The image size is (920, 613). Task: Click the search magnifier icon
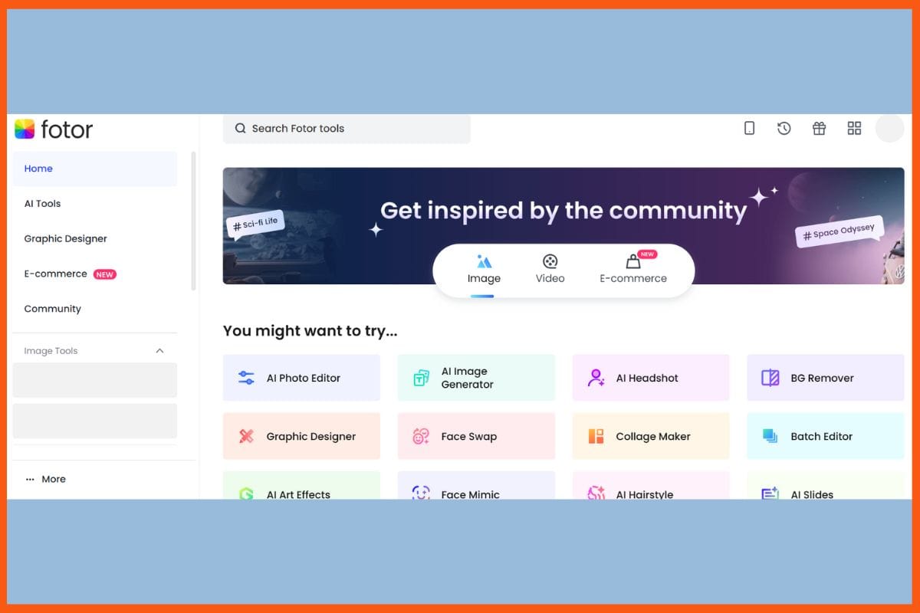tap(241, 128)
